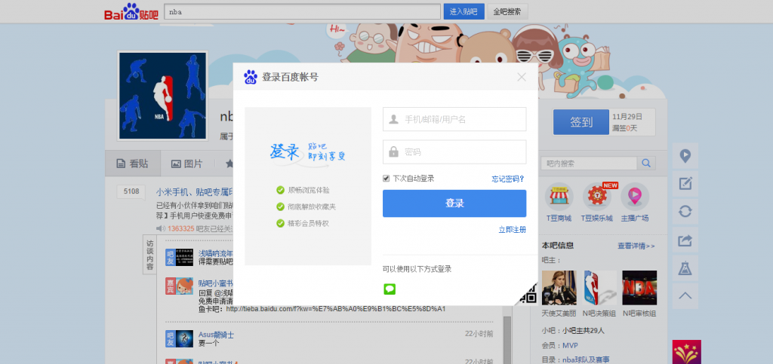Viewport: 773px width, 364px height.
Task: Focus the 密码 password field
Action: 454,152
